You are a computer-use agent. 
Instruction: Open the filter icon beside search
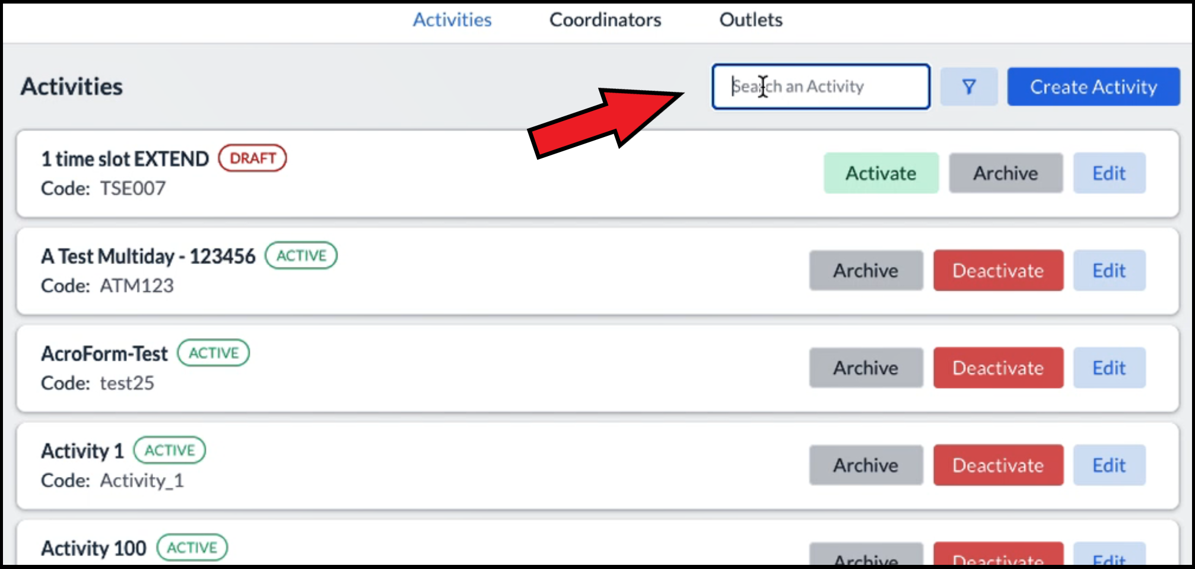[x=968, y=87]
